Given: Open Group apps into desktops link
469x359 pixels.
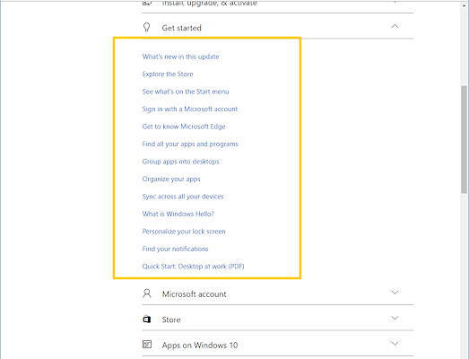Looking at the screenshot, I should (180, 162).
